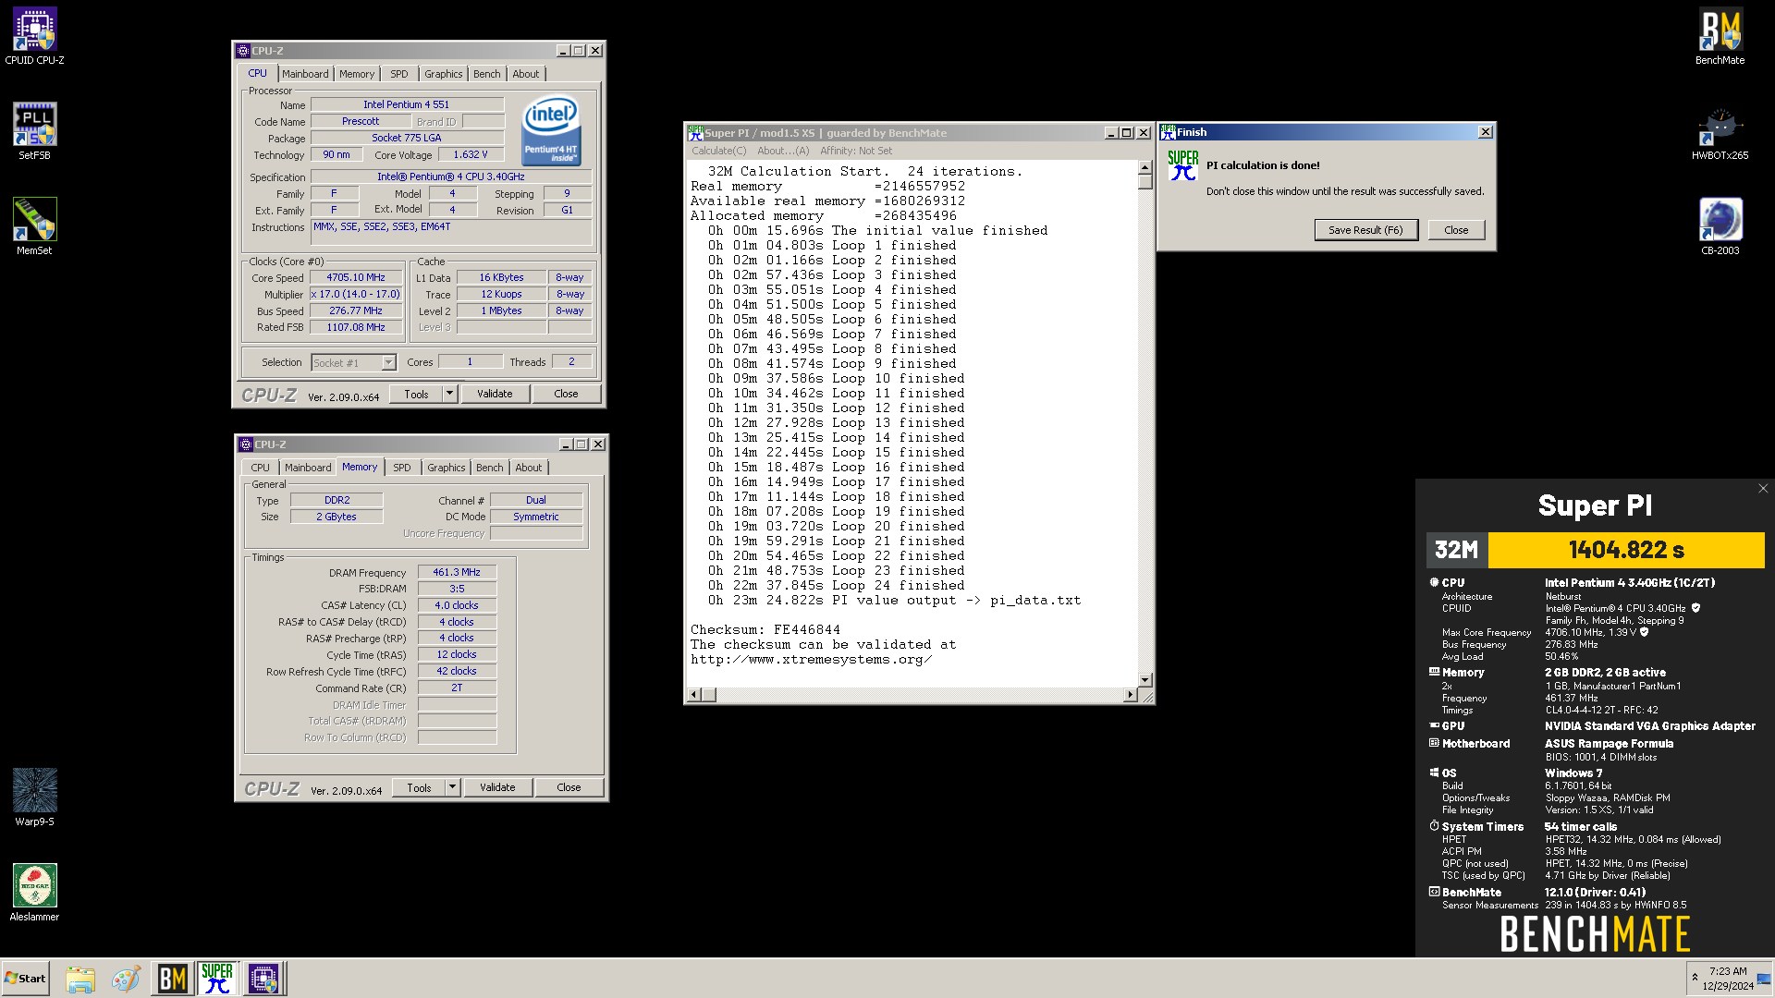This screenshot has height=998, width=1775.
Task: Open the CPUID CPU-Z desktop icon
Action: 34,37
